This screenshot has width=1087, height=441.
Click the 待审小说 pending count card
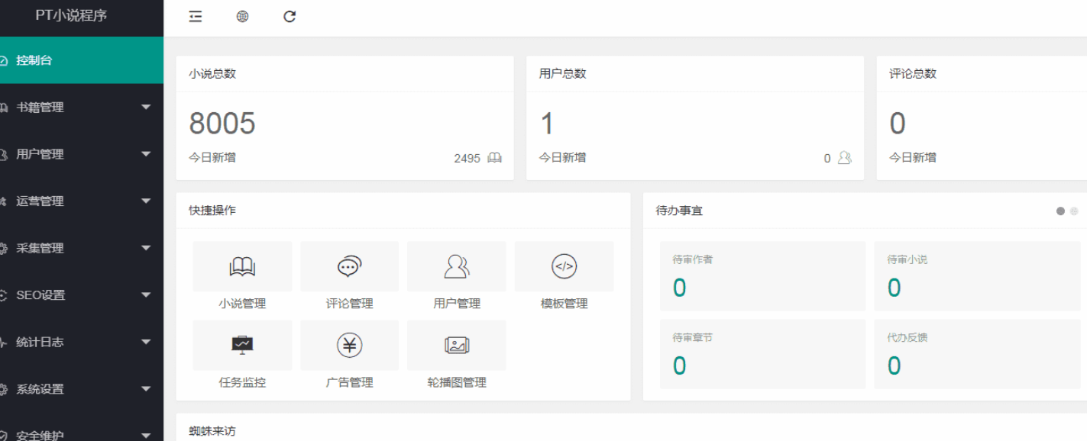tap(976, 276)
